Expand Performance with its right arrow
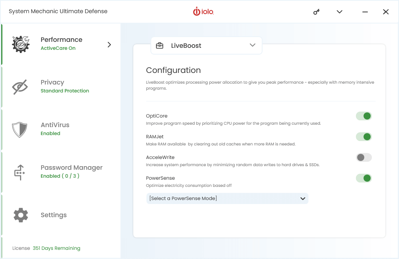 [109, 45]
